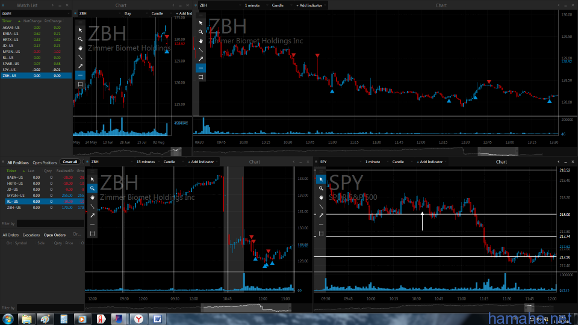This screenshot has height=325, width=578.
Task: Click range navigator handle below SPY chart
Action: [529, 308]
